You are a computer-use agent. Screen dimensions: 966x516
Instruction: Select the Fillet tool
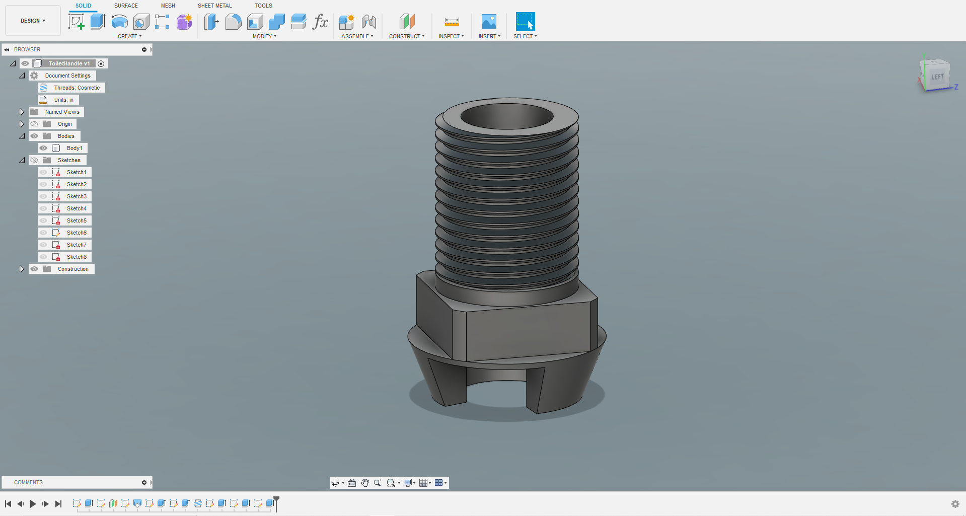(233, 22)
